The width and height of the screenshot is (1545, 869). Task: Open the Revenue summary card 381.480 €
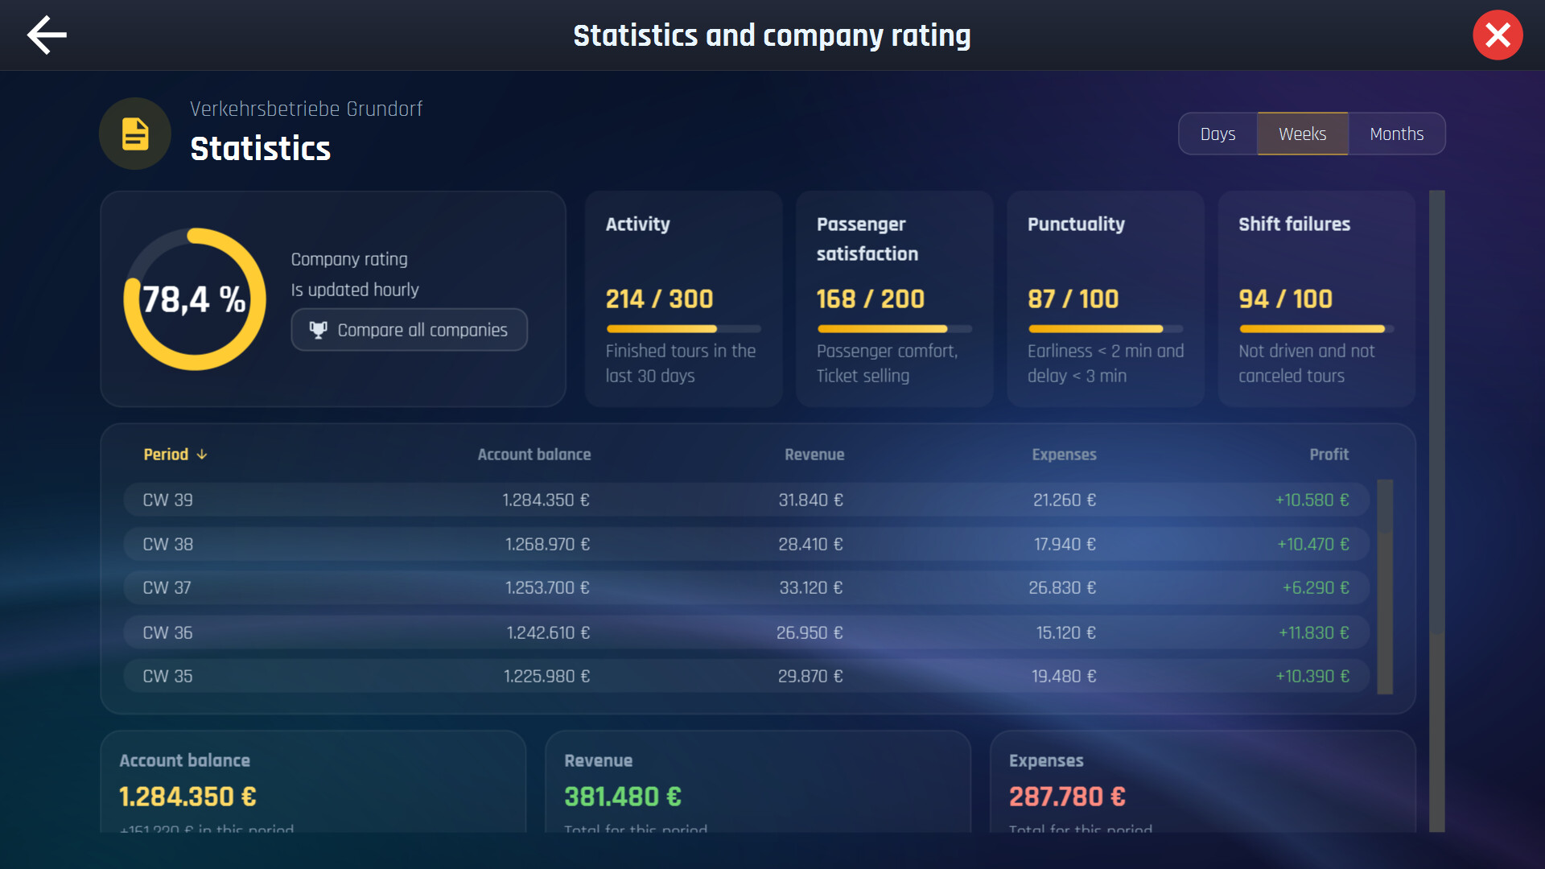tap(757, 782)
